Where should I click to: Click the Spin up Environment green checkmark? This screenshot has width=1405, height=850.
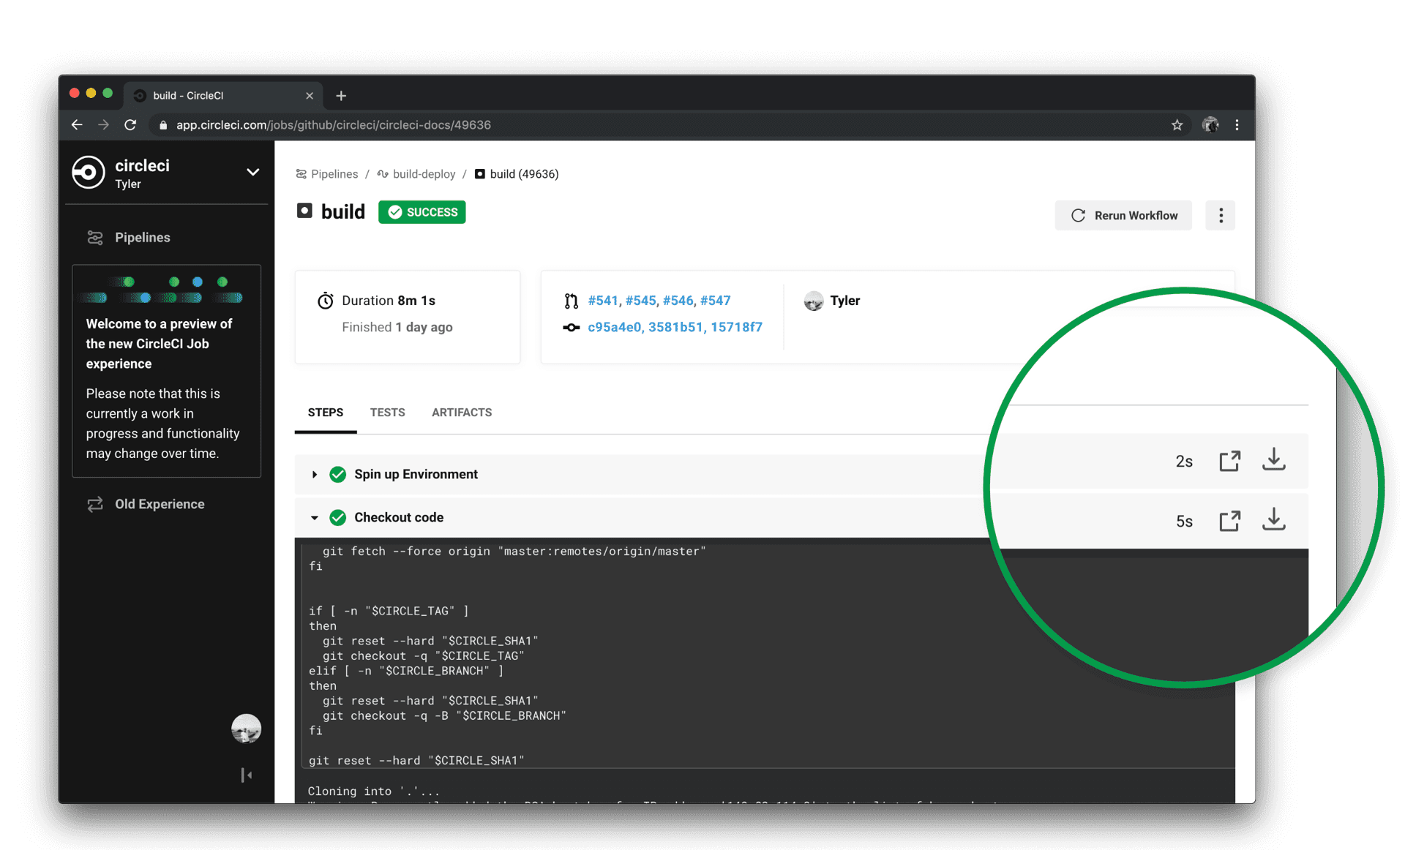pos(338,475)
